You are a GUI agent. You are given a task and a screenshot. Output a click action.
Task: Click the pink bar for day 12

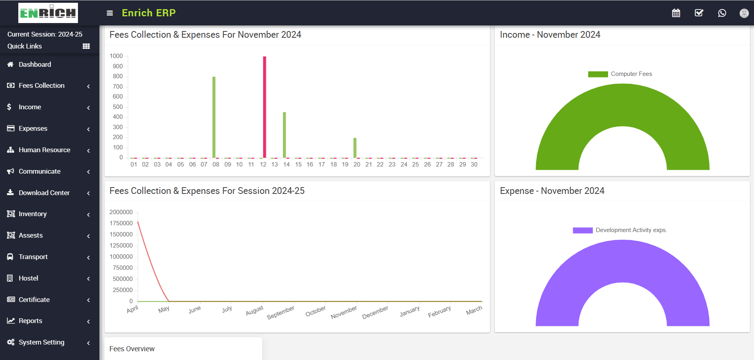tap(264, 107)
